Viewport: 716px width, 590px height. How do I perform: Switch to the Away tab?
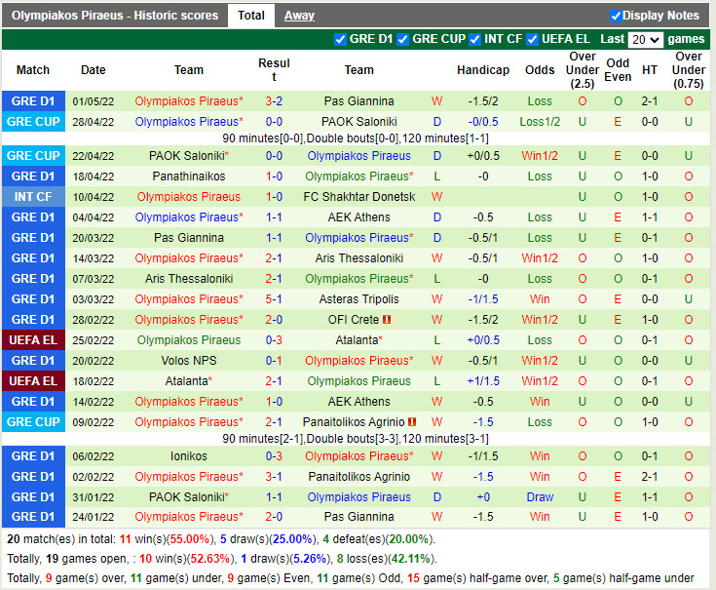(x=299, y=16)
